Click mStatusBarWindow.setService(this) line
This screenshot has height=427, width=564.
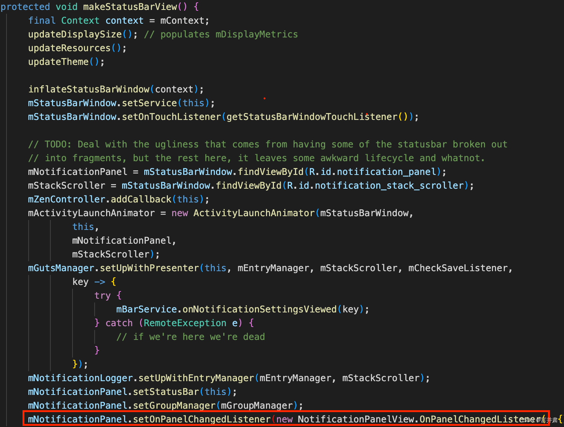pyautogui.click(x=121, y=103)
